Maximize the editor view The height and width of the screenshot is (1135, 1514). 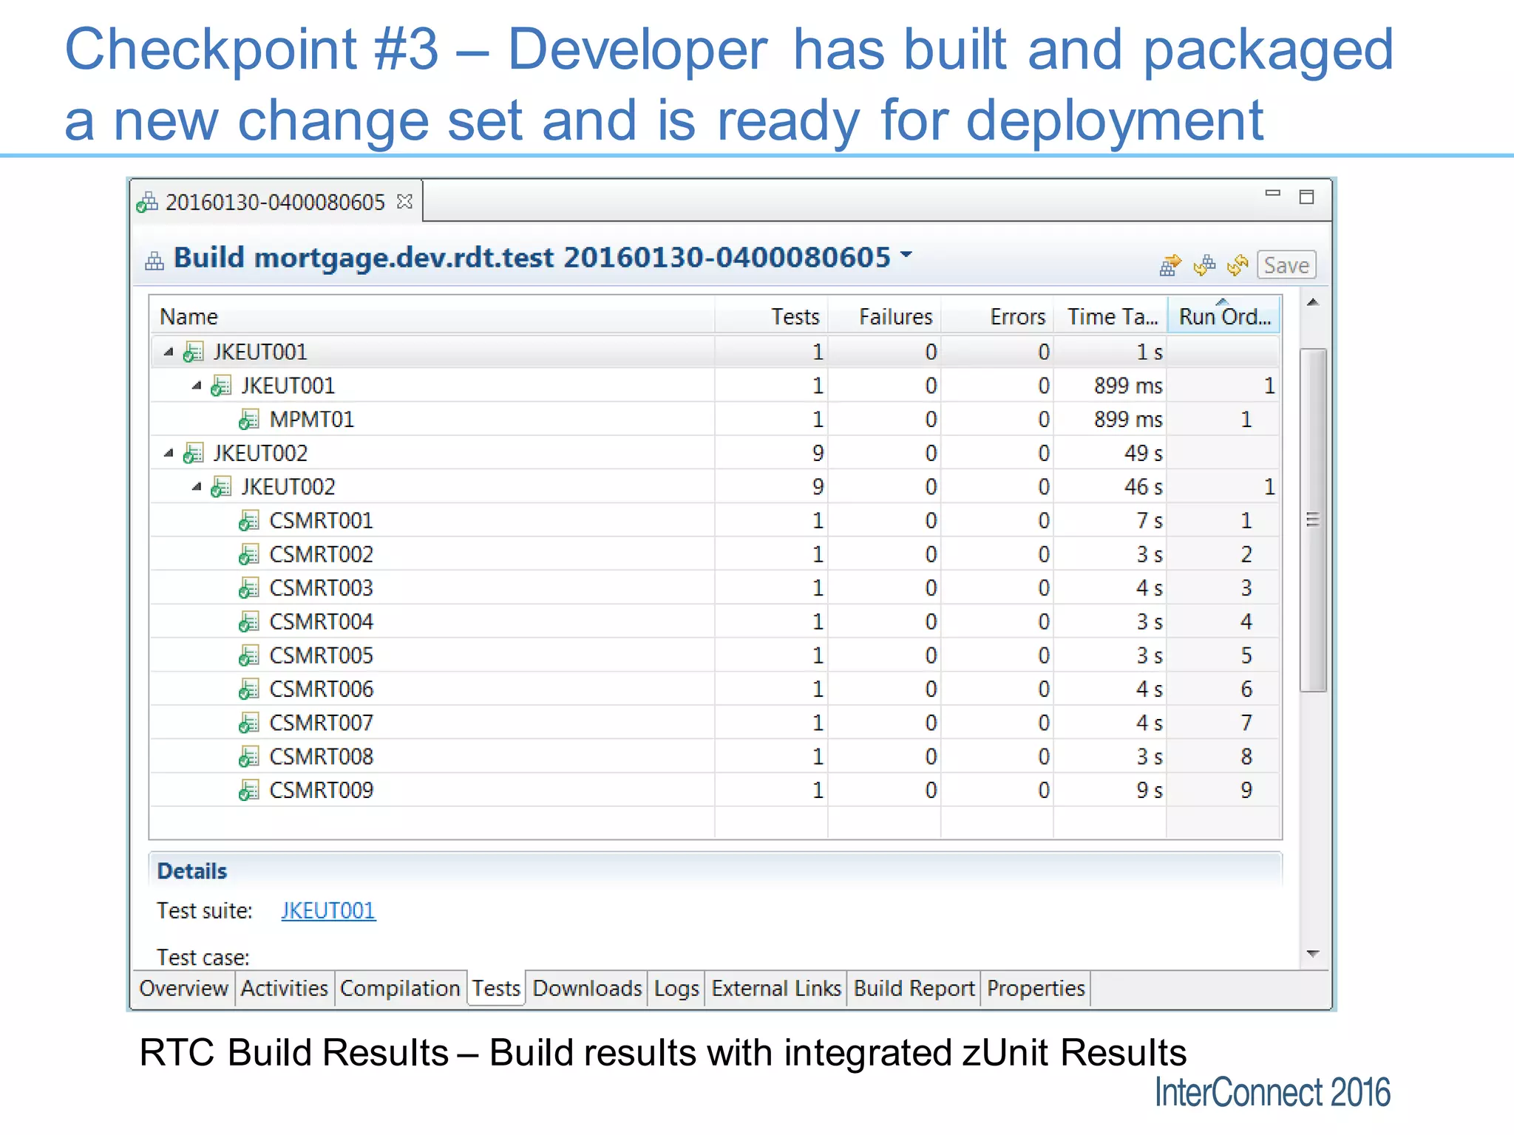coord(1306,197)
